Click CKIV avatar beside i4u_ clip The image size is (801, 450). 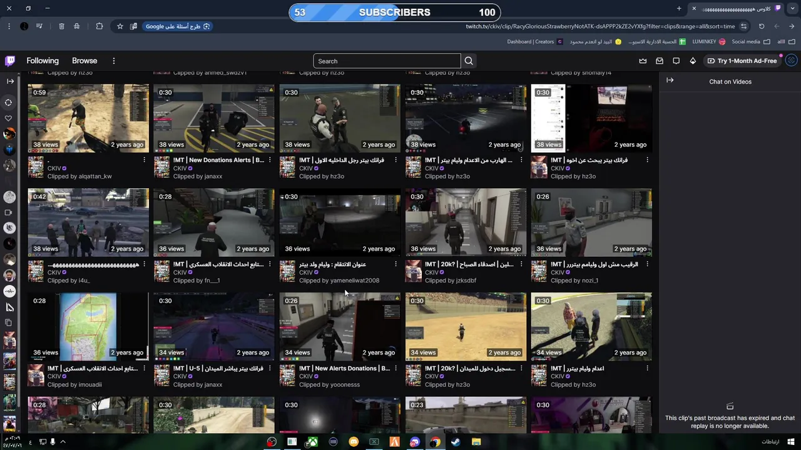36,271
